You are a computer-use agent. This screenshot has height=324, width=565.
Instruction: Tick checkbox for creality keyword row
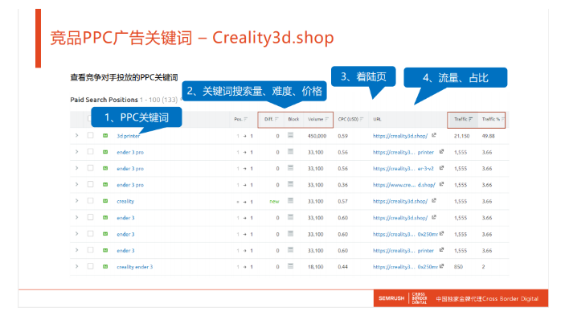point(91,201)
